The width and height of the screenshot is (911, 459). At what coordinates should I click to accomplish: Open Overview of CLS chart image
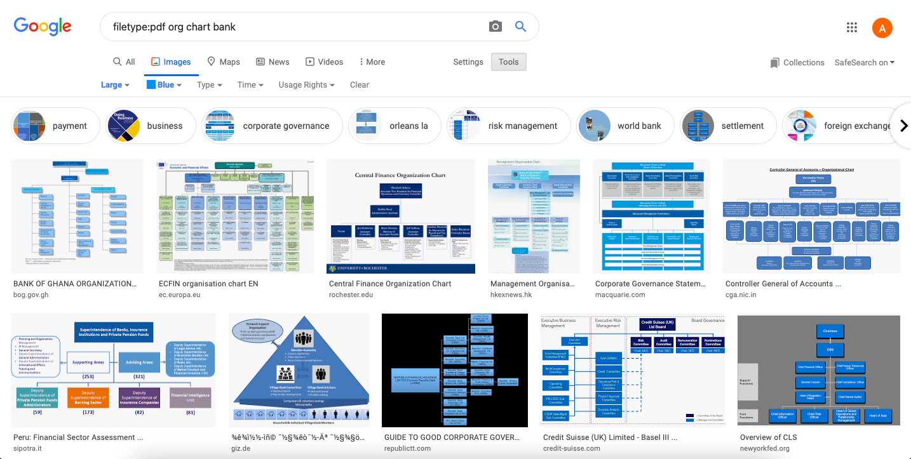point(819,370)
